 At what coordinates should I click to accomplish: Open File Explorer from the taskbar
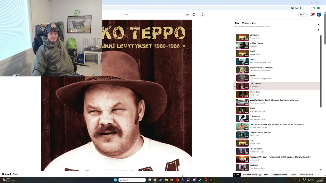(166, 180)
